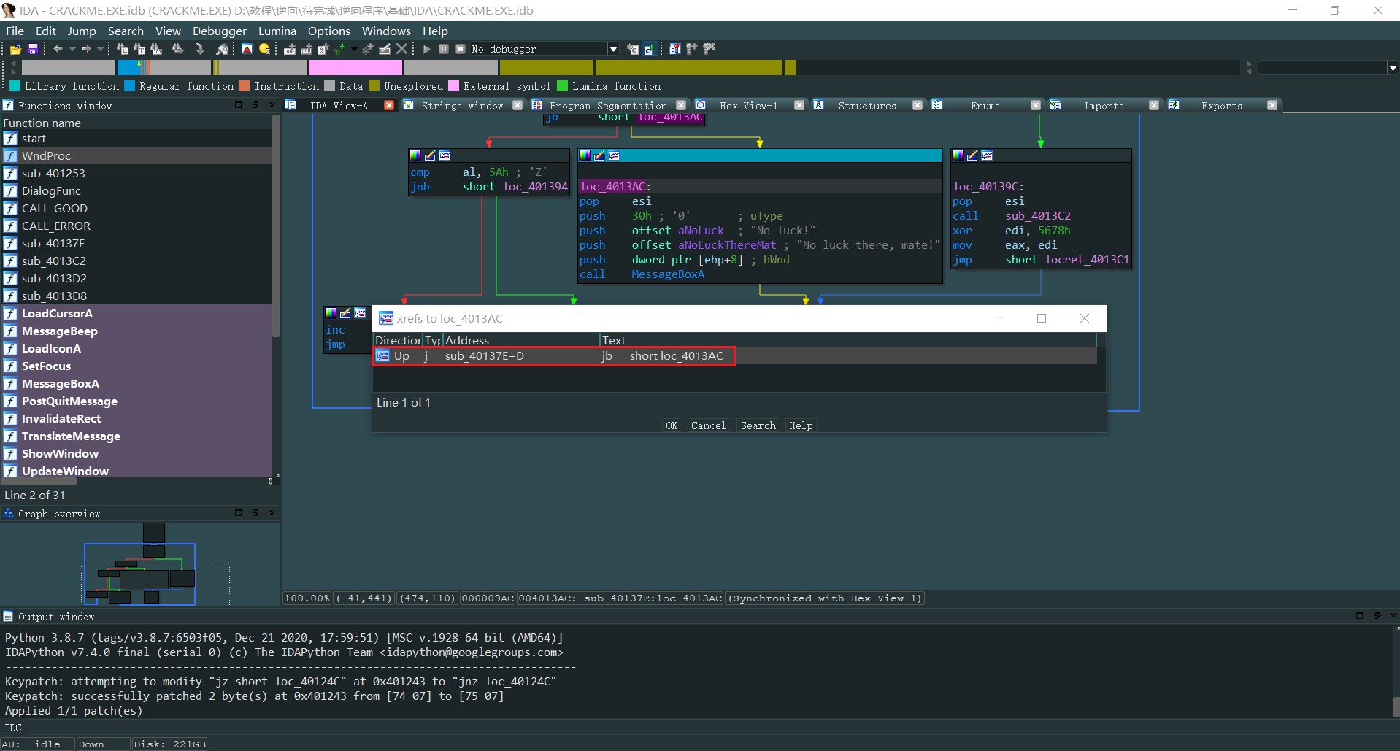Open the Debugger menu
The height and width of the screenshot is (751, 1400).
coord(219,31)
